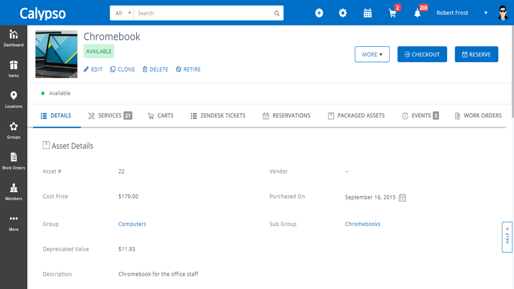This screenshot has width=514, height=289.
Task: Go to Dashboard in sidebar
Action: point(14,38)
